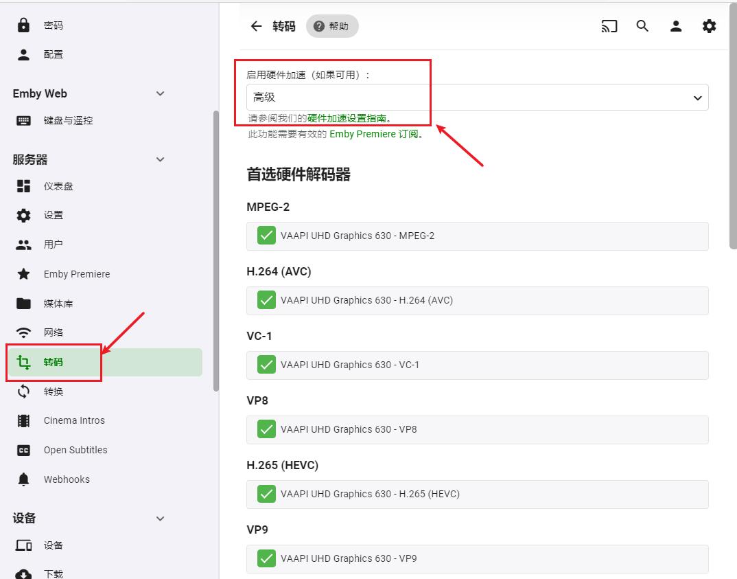
Task: Collapse the Emby Web section
Action: point(160,93)
